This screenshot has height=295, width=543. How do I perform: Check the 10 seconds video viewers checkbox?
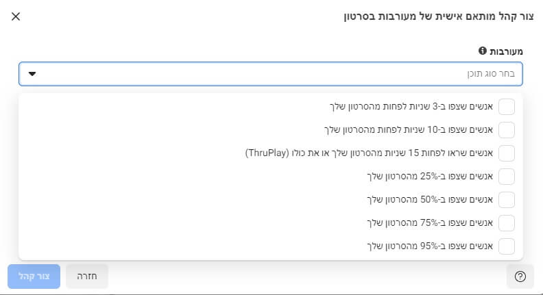tap(506, 130)
